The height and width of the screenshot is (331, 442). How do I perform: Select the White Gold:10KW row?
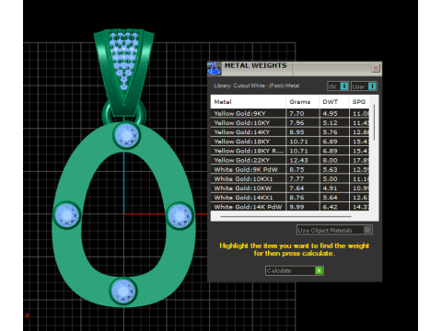pos(290,188)
